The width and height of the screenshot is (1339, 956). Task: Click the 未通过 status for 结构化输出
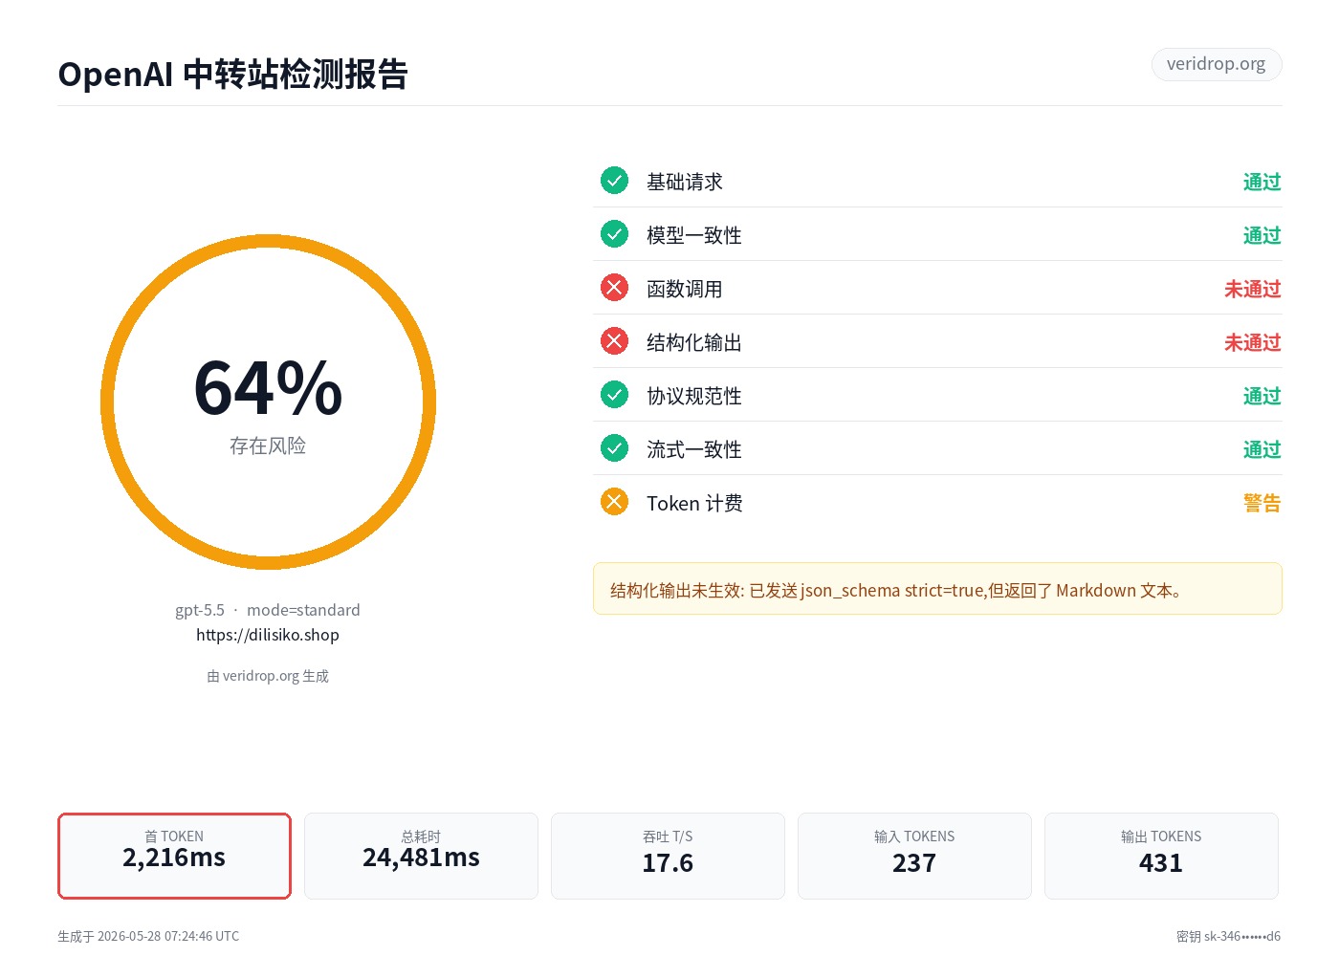(1252, 342)
